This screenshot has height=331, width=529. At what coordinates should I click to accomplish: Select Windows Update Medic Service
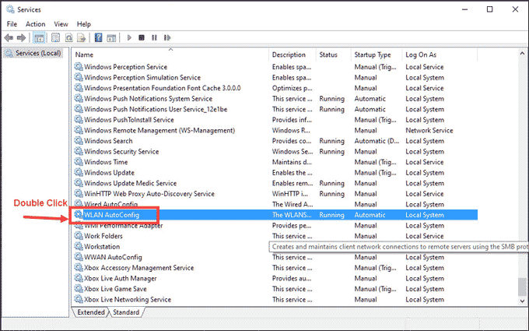(x=130, y=183)
